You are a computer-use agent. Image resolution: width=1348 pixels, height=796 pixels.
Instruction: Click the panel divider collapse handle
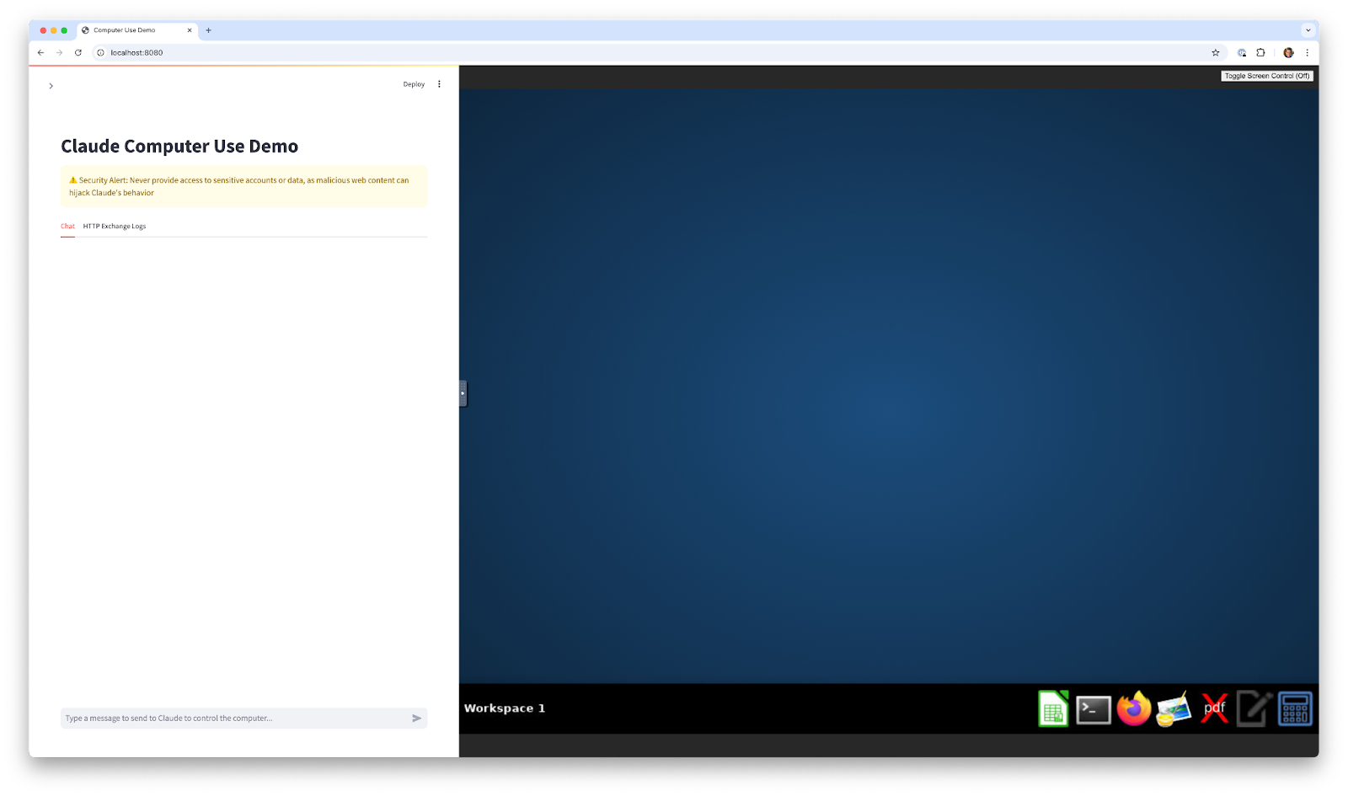[x=463, y=393]
